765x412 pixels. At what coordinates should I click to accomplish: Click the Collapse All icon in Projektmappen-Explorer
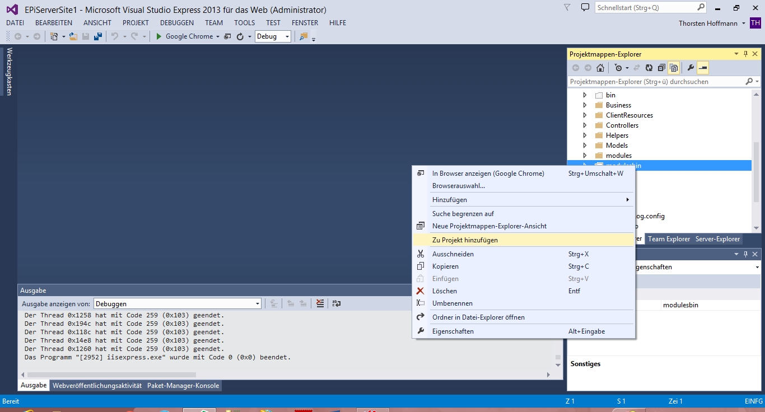(x=661, y=68)
